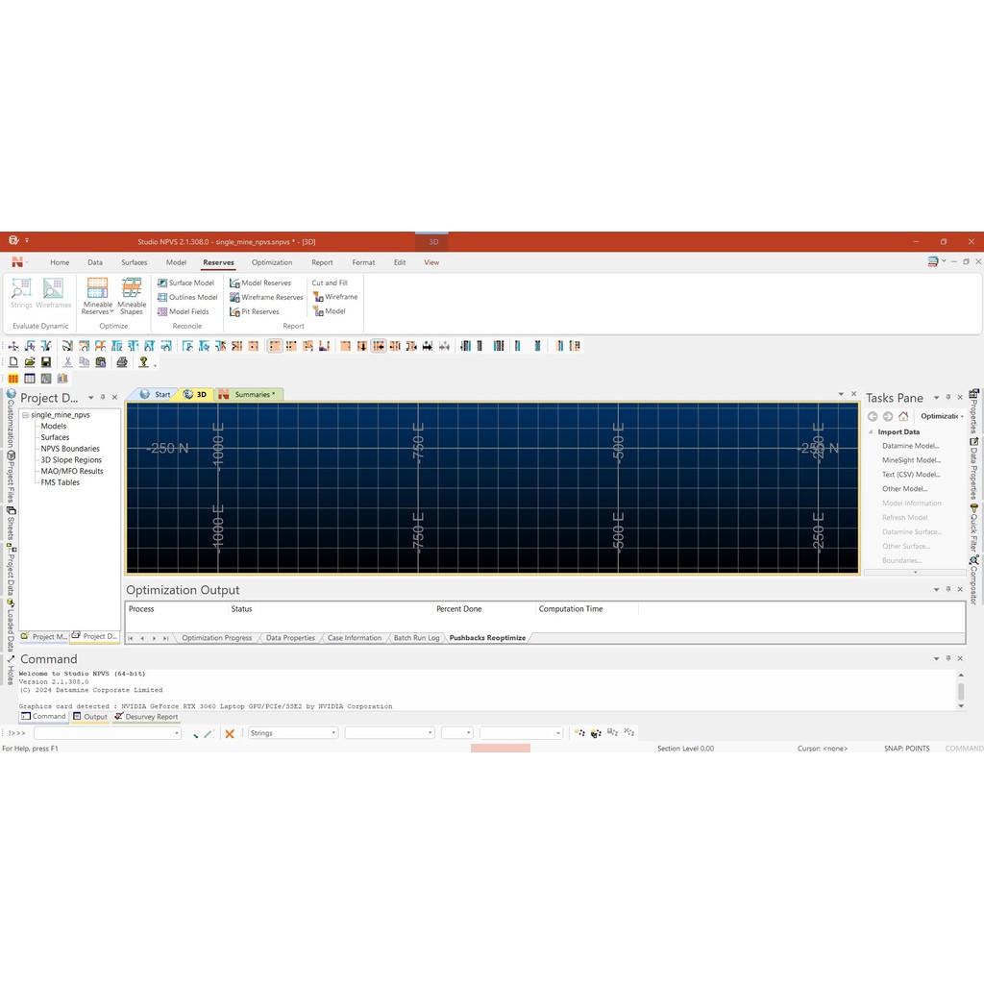Pin the Tasks Pane

948,397
